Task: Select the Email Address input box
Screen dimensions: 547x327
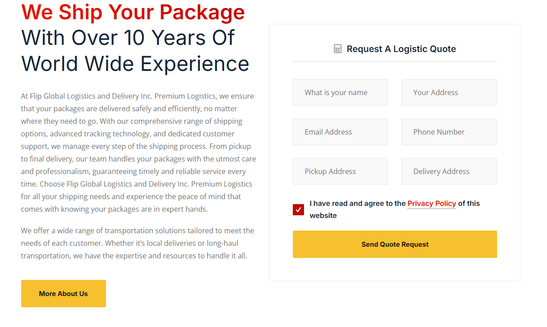Action: (340, 132)
